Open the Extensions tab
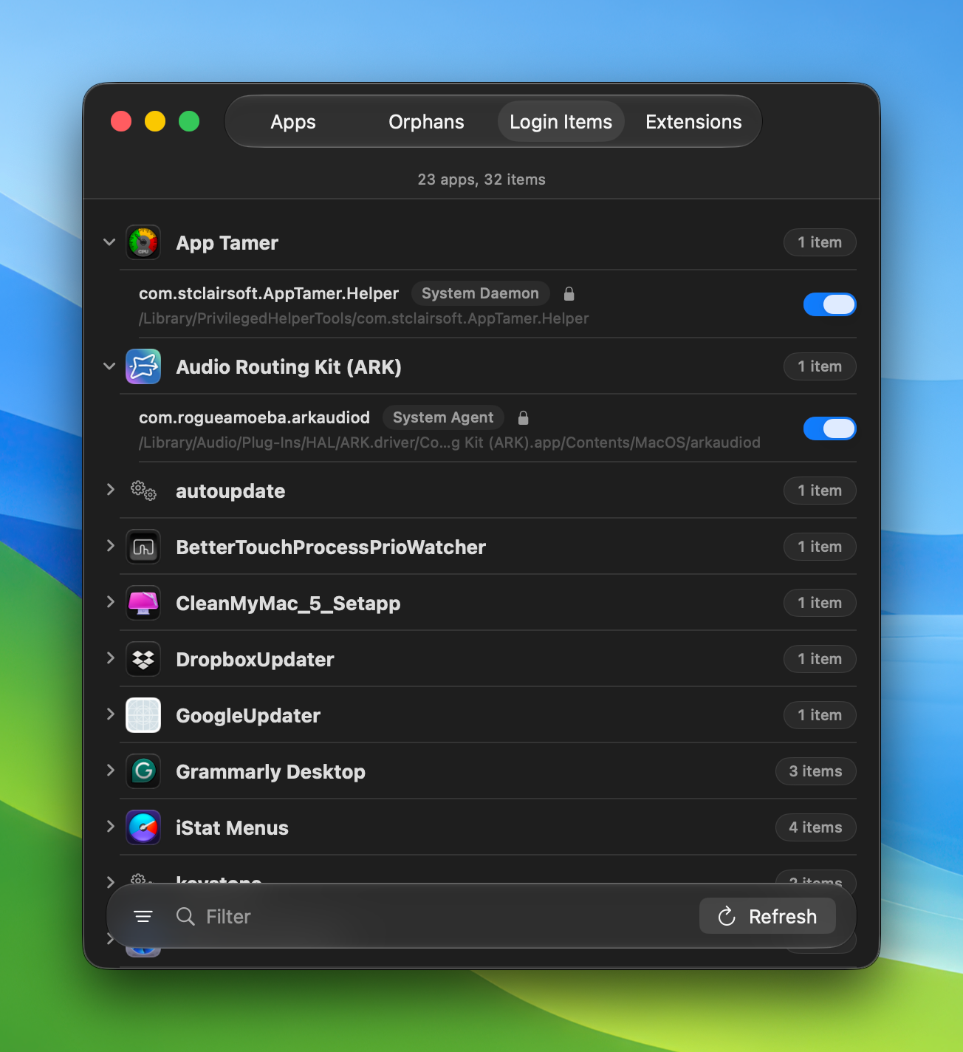963x1052 pixels. coord(693,122)
